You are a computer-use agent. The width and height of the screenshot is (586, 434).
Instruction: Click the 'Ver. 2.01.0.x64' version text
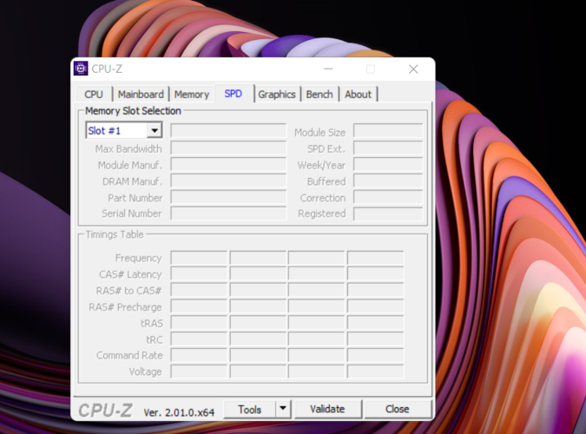point(179,412)
